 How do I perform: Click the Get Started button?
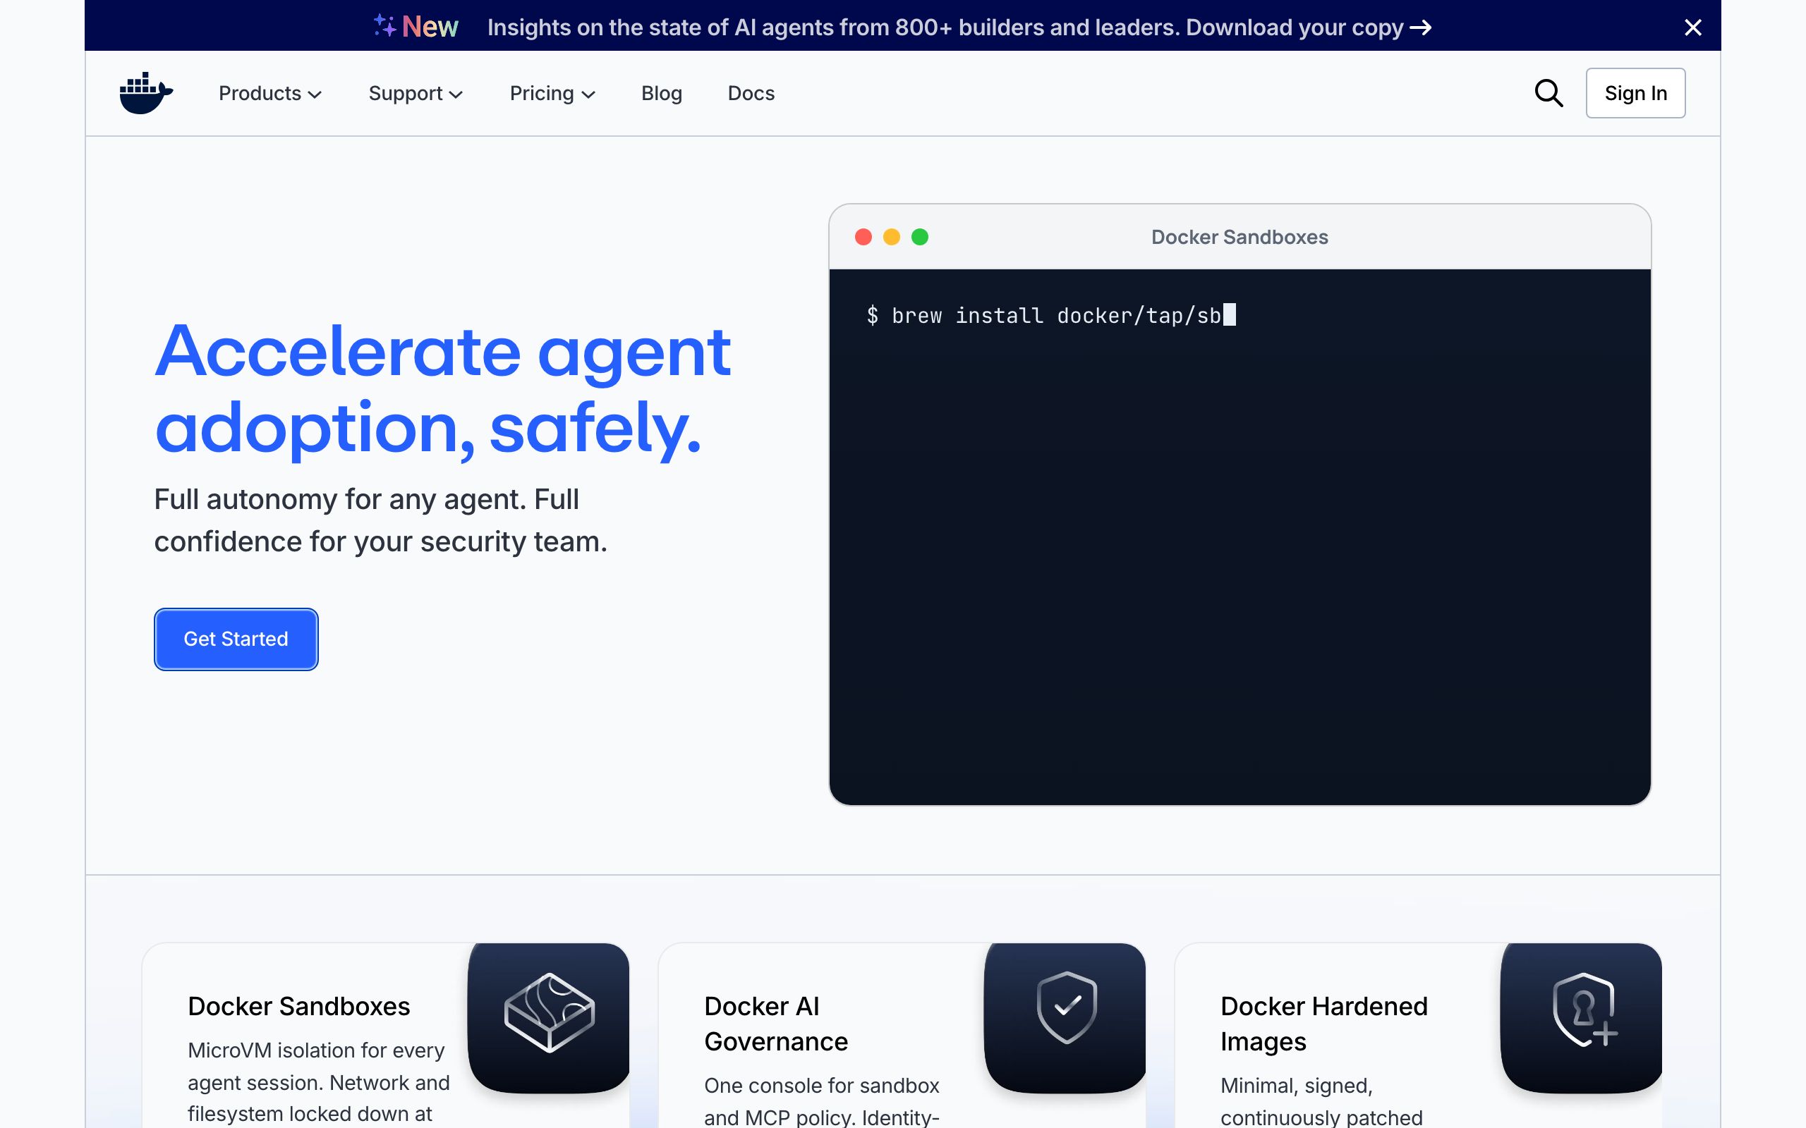click(236, 639)
